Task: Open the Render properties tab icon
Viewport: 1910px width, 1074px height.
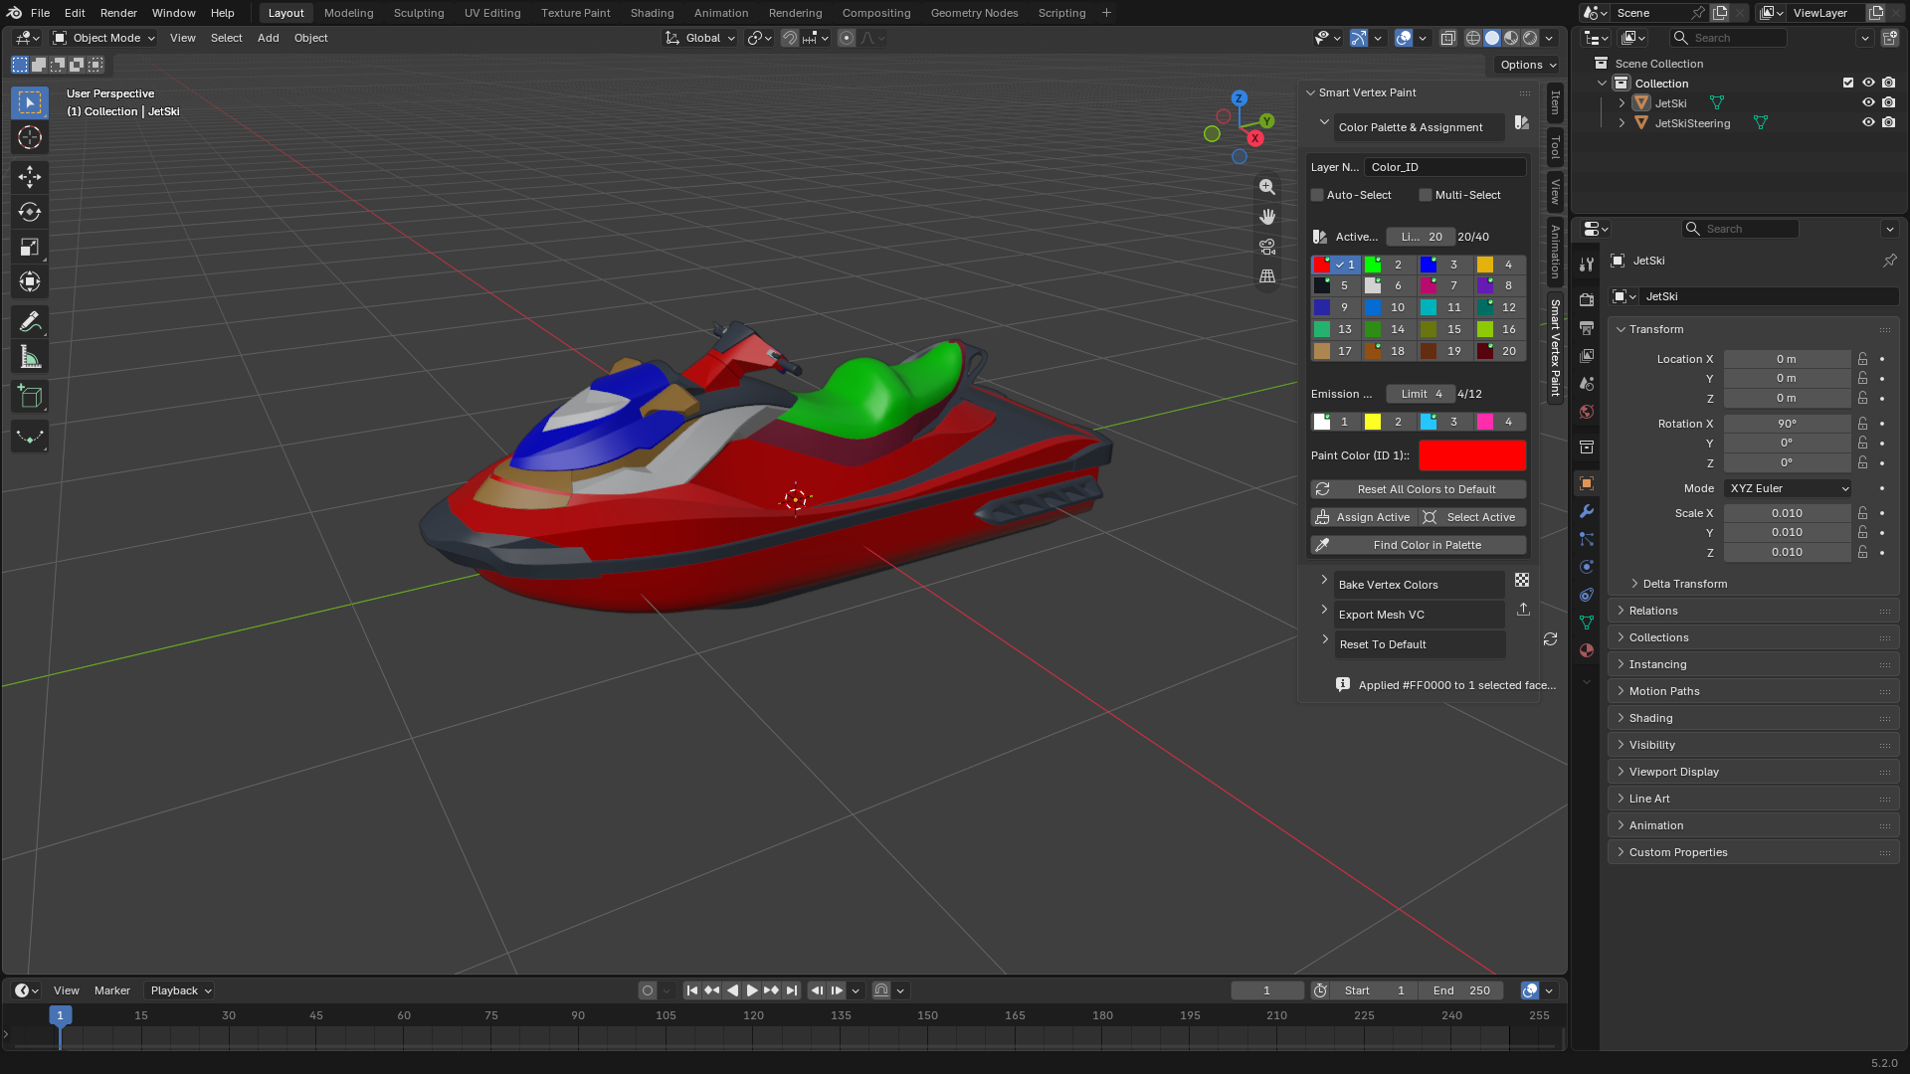Action: (1587, 300)
